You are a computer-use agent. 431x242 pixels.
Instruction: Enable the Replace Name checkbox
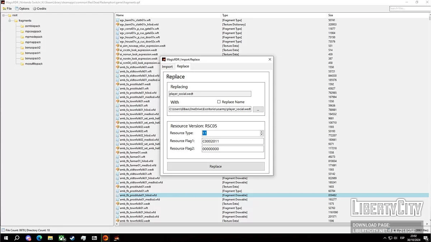pyautogui.click(x=219, y=102)
